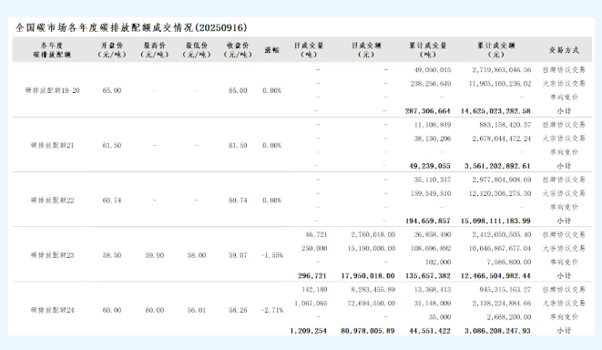Image resolution: width=602 pixels, height=350 pixels.
Task: Select daily subtotal volume 296,721
Action: pyautogui.click(x=312, y=276)
